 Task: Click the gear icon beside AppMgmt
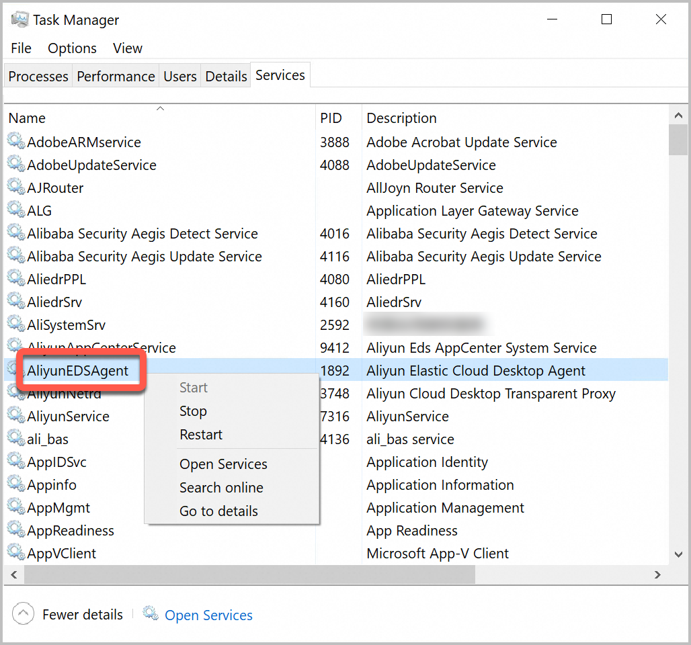click(x=16, y=507)
